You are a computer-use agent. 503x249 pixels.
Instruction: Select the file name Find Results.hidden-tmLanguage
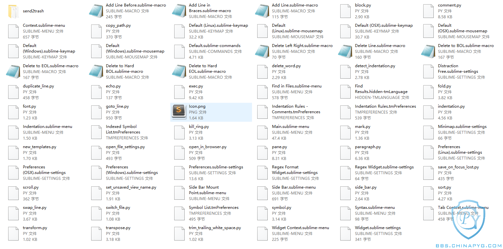(381, 89)
